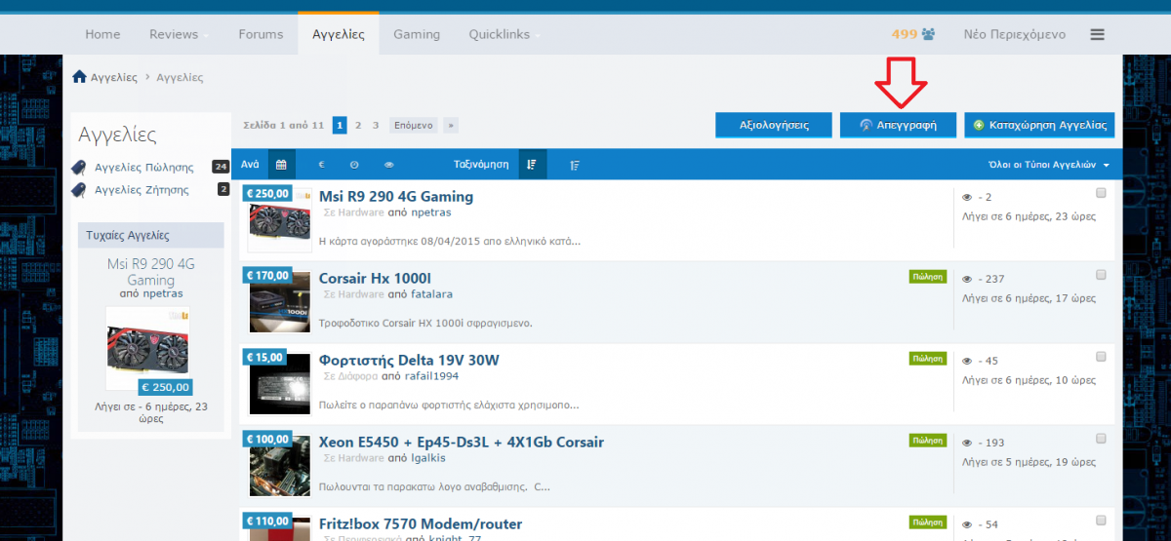Open Νέο Περιεχόμενο in the navbar
1171x541 pixels.
click(x=1015, y=34)
